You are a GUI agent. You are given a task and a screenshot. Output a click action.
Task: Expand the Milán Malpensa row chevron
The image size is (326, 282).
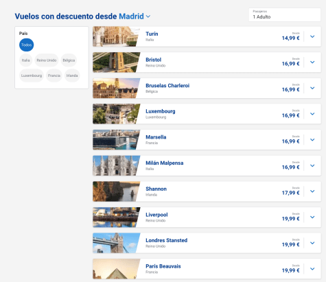pos(312,165)
